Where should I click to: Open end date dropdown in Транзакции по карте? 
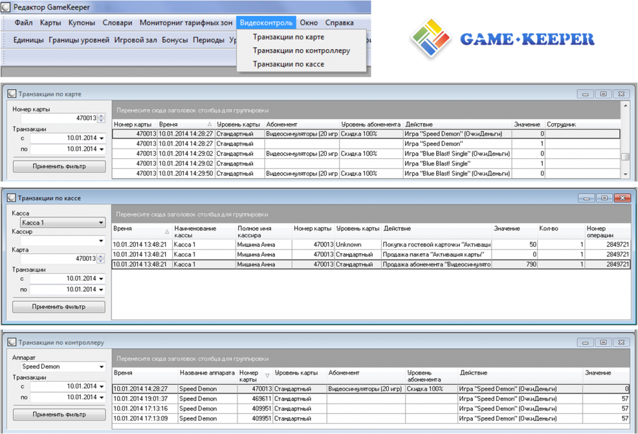tap(102, 149)
